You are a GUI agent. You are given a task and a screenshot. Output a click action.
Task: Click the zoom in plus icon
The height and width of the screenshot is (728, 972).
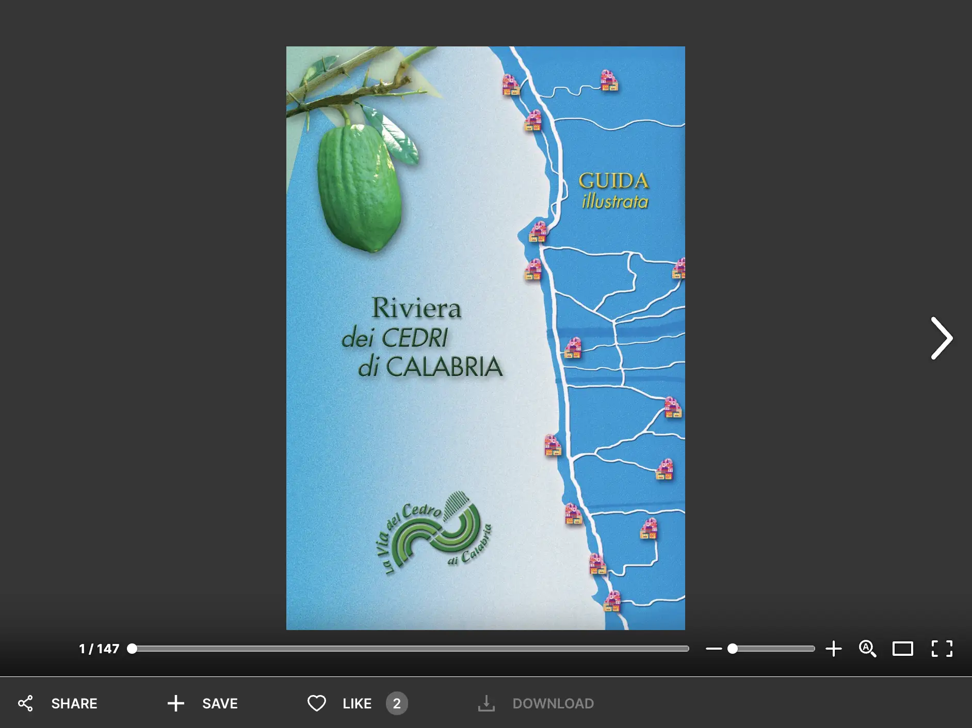(833, 649)
